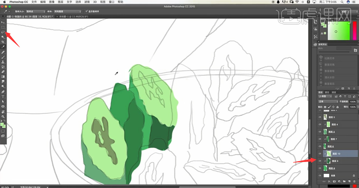Select the 图层 8 layer
This screenshot has height=188, width=359.
point(338,168)
